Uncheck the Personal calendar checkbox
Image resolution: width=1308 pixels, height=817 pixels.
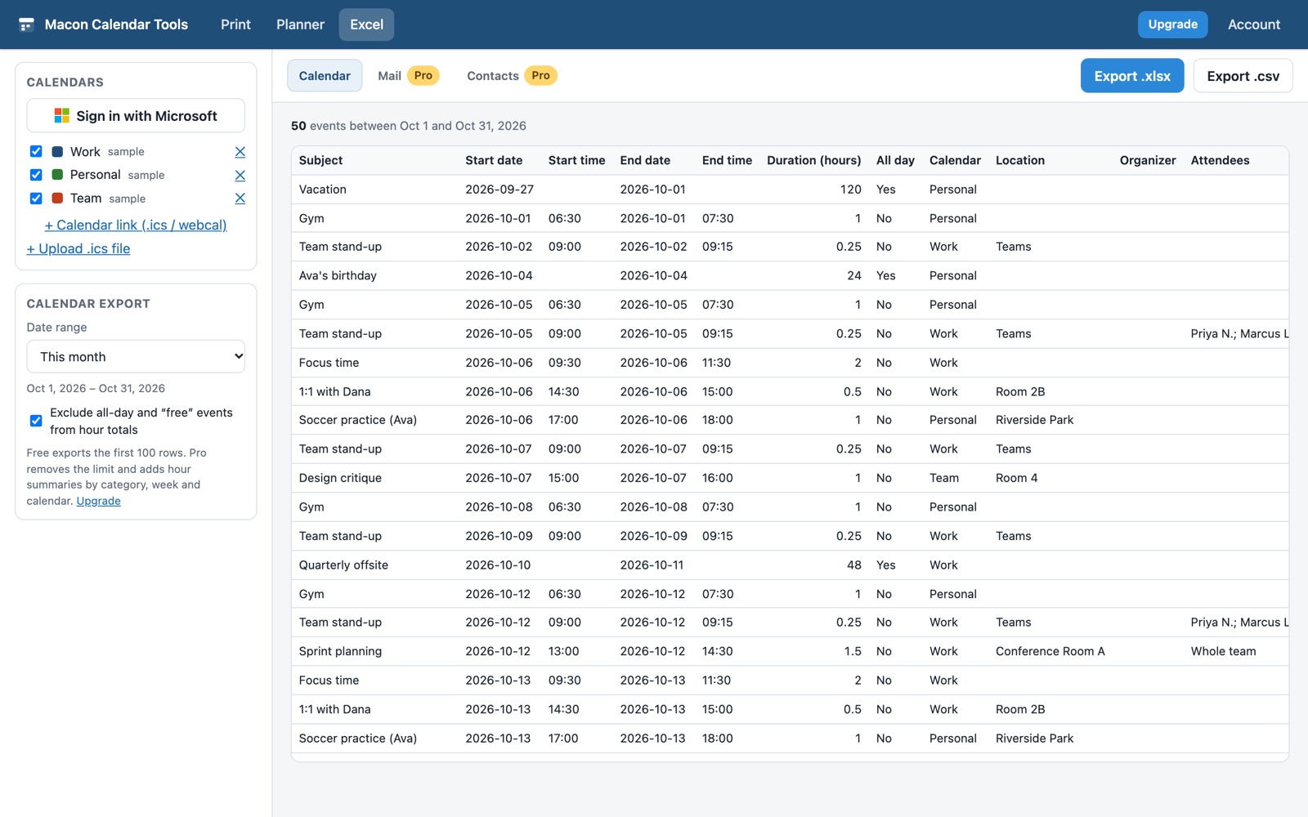pyautogui.click(x=36, y=175)
